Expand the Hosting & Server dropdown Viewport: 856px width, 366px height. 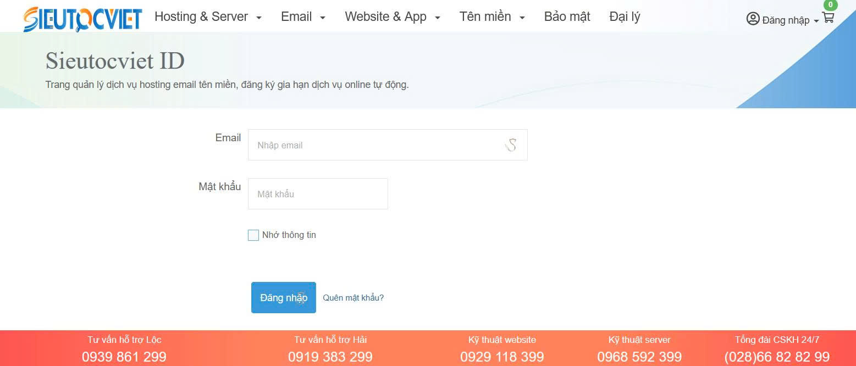tap(208, 16)
